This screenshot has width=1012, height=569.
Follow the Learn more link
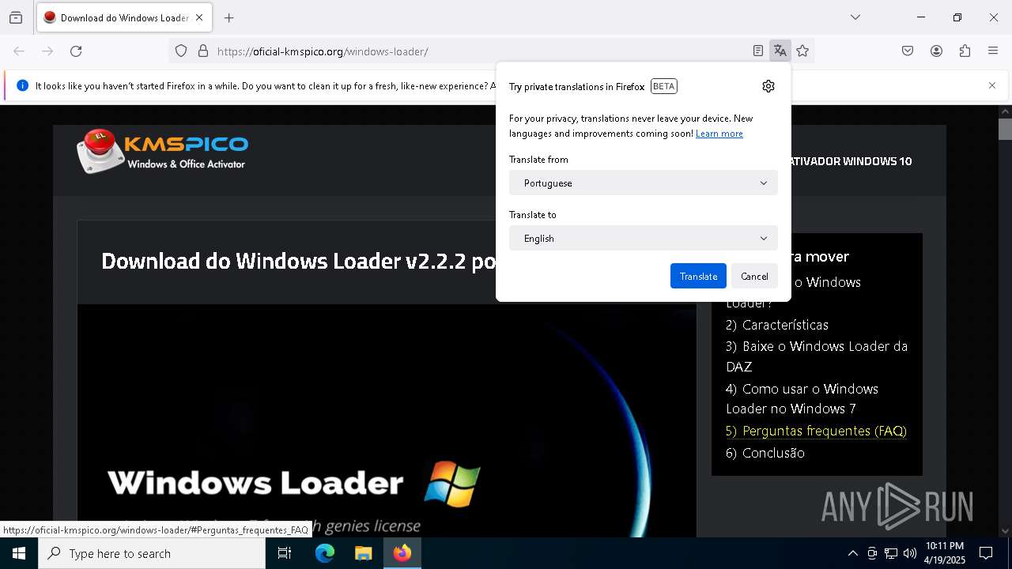point(719,134)
